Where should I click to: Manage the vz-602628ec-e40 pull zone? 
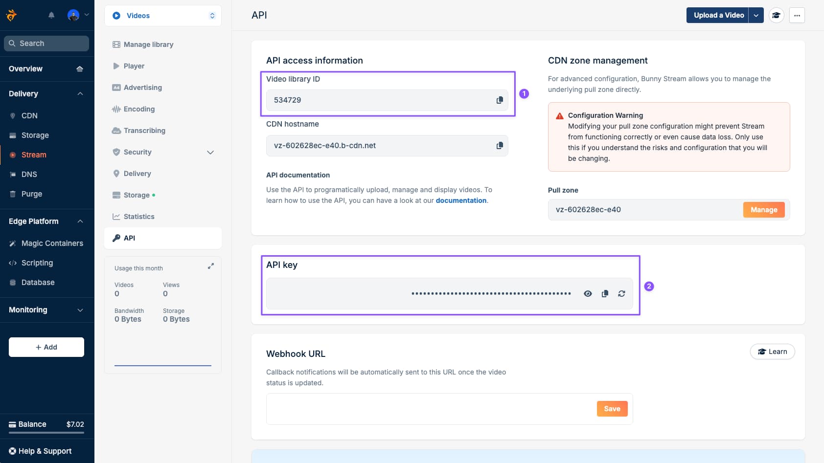pyautogui.click(x=763, y=209)
